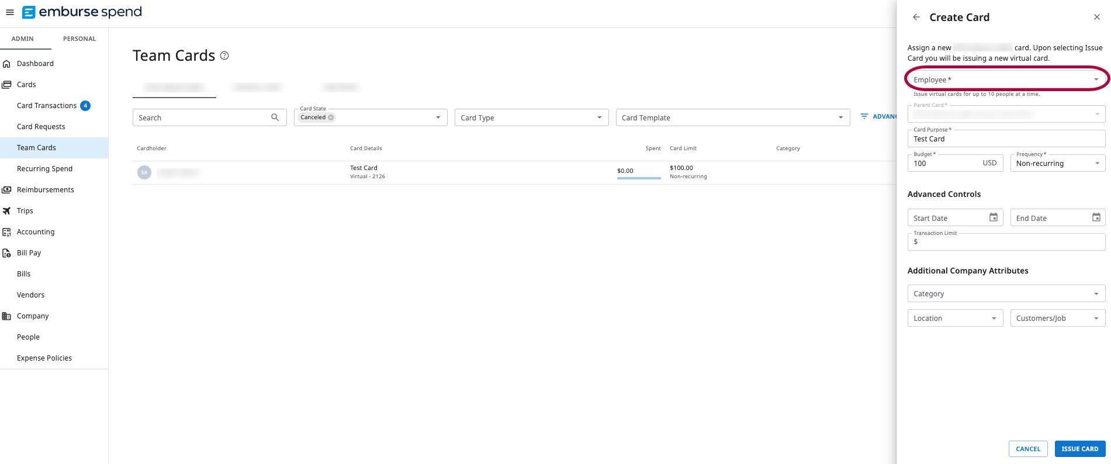Screen dimensions: 1111x464
Task: Click the Transaction Limit field
Action: [x=1006, y=241]
